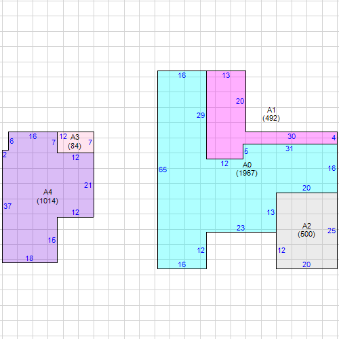Select the dimension value 30 in magenta strip
The image size is (339, 339).
[x=292, y=136]
